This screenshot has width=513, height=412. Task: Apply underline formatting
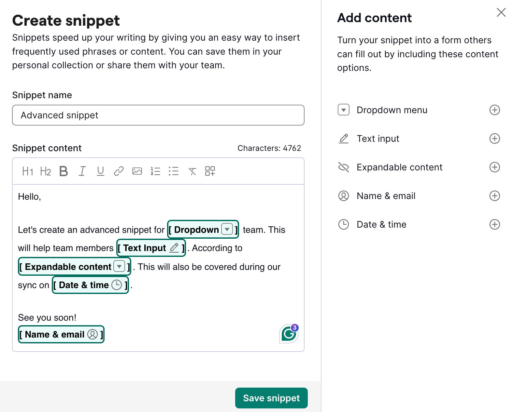(x=100, y=171)
